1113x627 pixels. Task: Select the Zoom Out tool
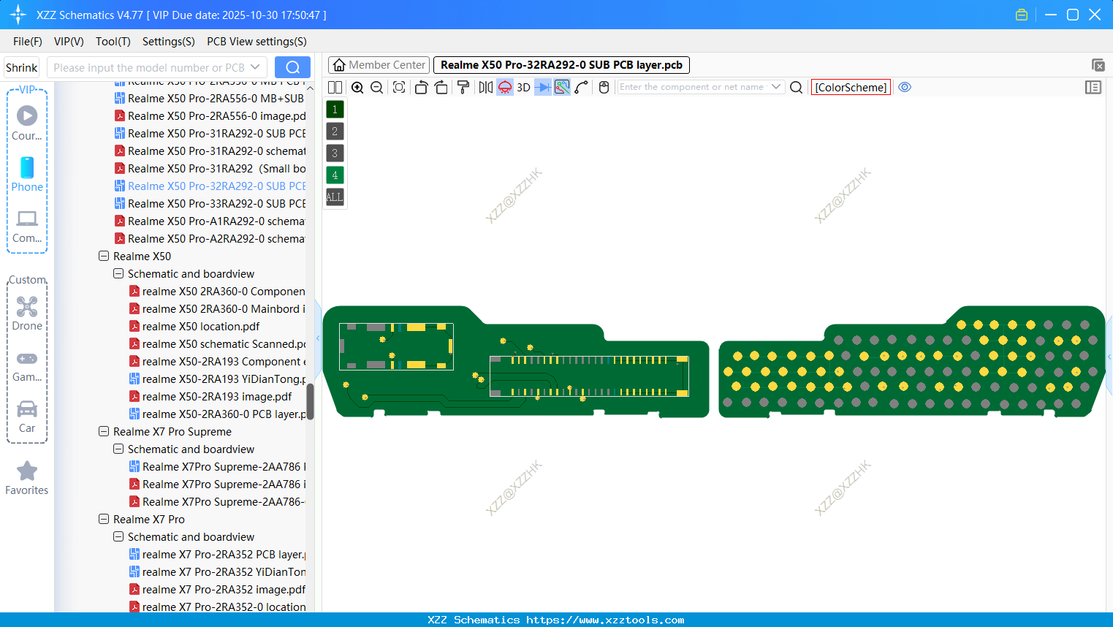click(376, 87)
